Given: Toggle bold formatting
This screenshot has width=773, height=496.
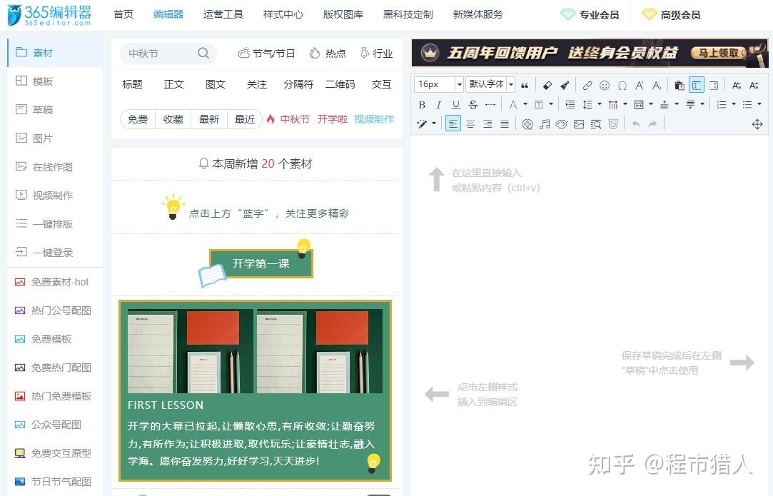Looking at the screenshot, I should [x=423, y=104].
